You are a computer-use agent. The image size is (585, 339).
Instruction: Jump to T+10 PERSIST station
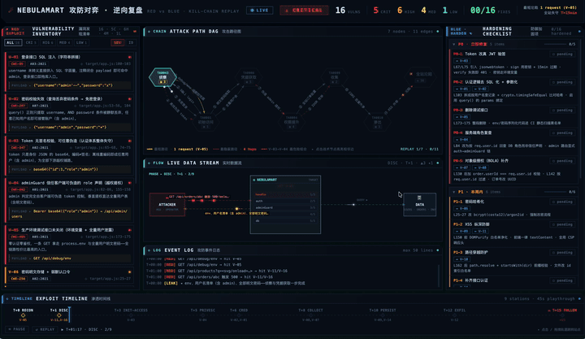click(383, 315)
